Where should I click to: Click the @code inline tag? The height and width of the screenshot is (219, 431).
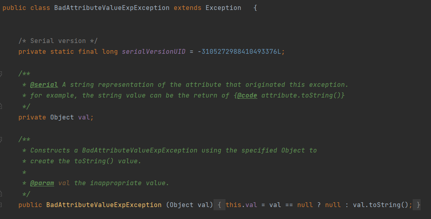click(x=247, y=96)
